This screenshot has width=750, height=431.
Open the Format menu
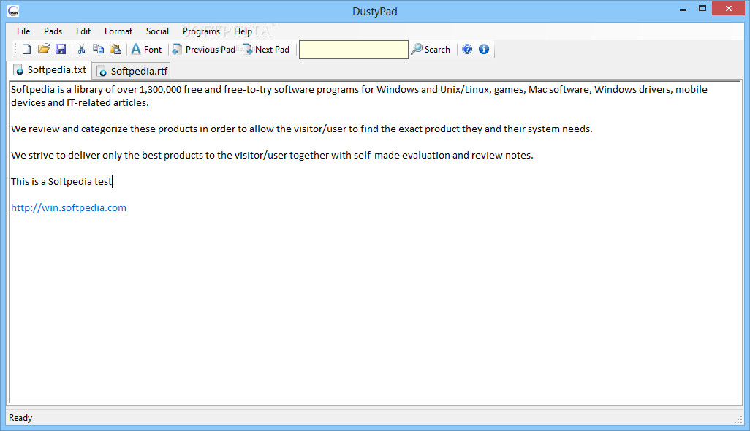[118, 31]
